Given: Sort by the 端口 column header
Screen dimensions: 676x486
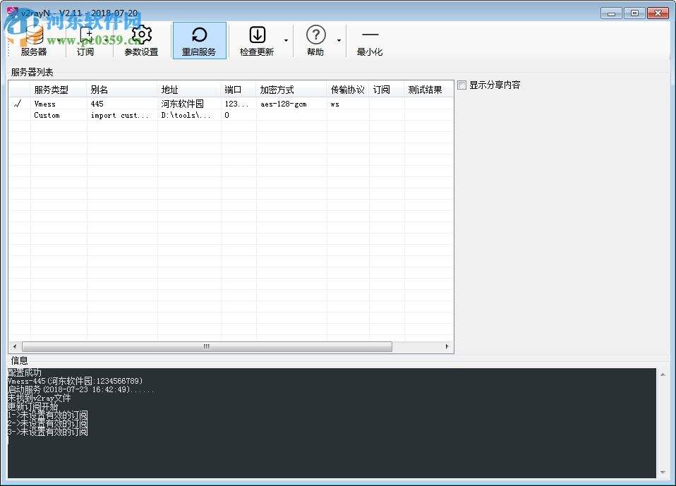Looking at the screenshot, I should pyautogui.click(x=239, y=90).
